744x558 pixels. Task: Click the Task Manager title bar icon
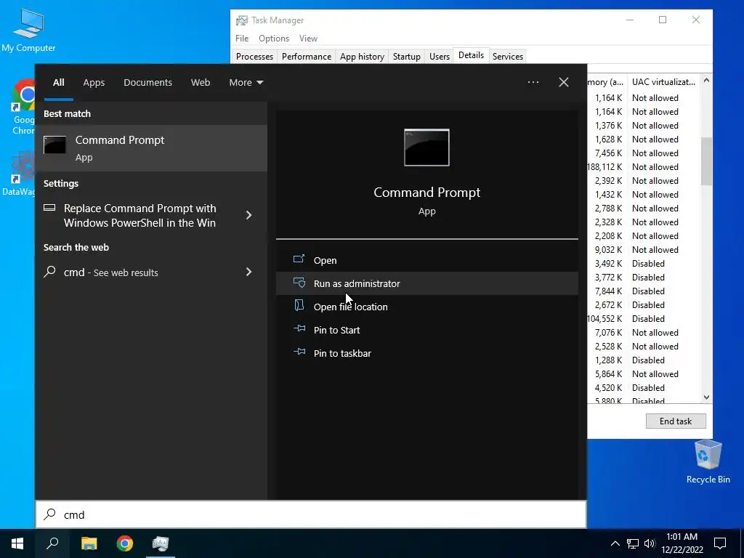[x=241, y=20]
